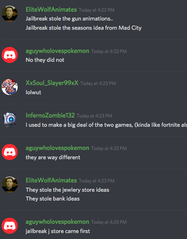Click aguywholovespokemon name above 'they are way different'
Viewport: 187px width, 239px height.
click(57, 148)
